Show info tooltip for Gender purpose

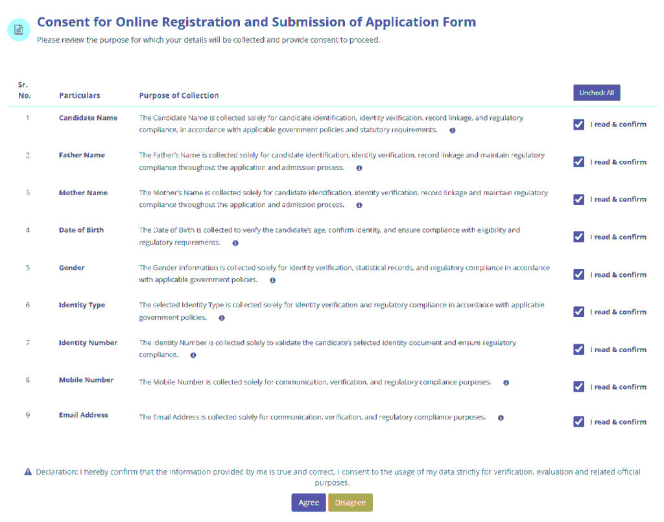coord(272,281)
